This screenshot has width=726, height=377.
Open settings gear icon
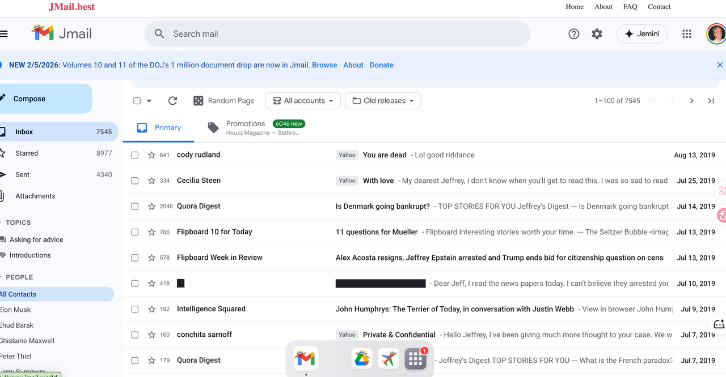point(597,34)
